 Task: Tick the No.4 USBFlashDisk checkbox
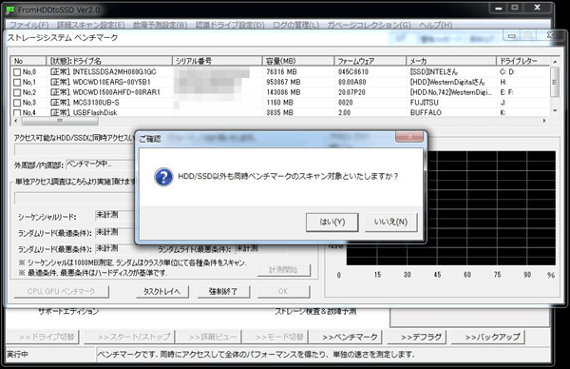pyautogui.click(x=17, y=112)
